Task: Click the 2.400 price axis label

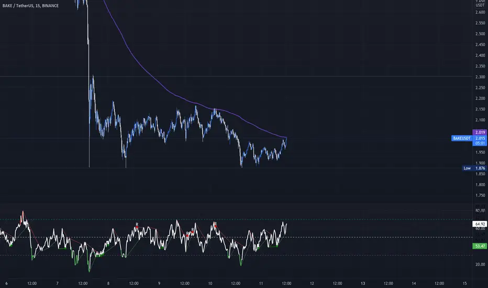Action: [480, 55]
